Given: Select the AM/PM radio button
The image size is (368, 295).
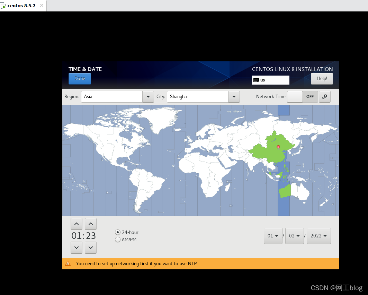Looking at the screenshot, I should pos(118,240).
